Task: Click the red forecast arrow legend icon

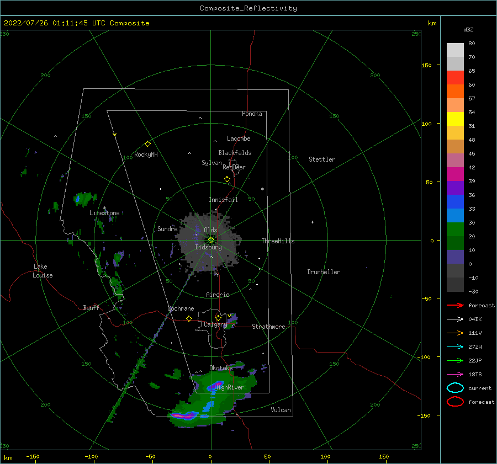Action: [455, 306]
